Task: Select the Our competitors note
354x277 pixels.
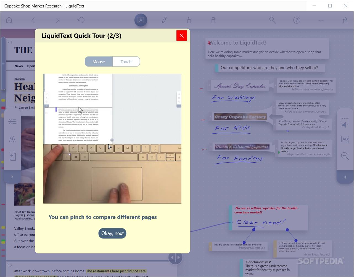Action: tap(270, 68)
